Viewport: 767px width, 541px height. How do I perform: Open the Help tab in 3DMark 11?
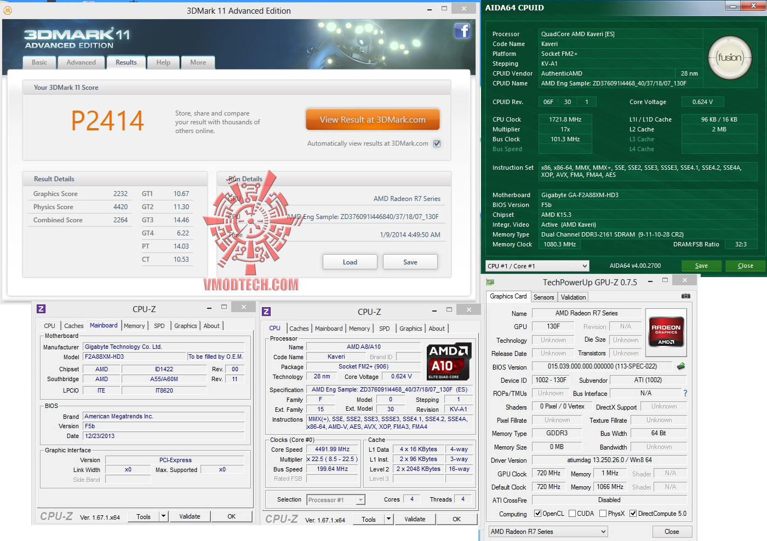163,62
